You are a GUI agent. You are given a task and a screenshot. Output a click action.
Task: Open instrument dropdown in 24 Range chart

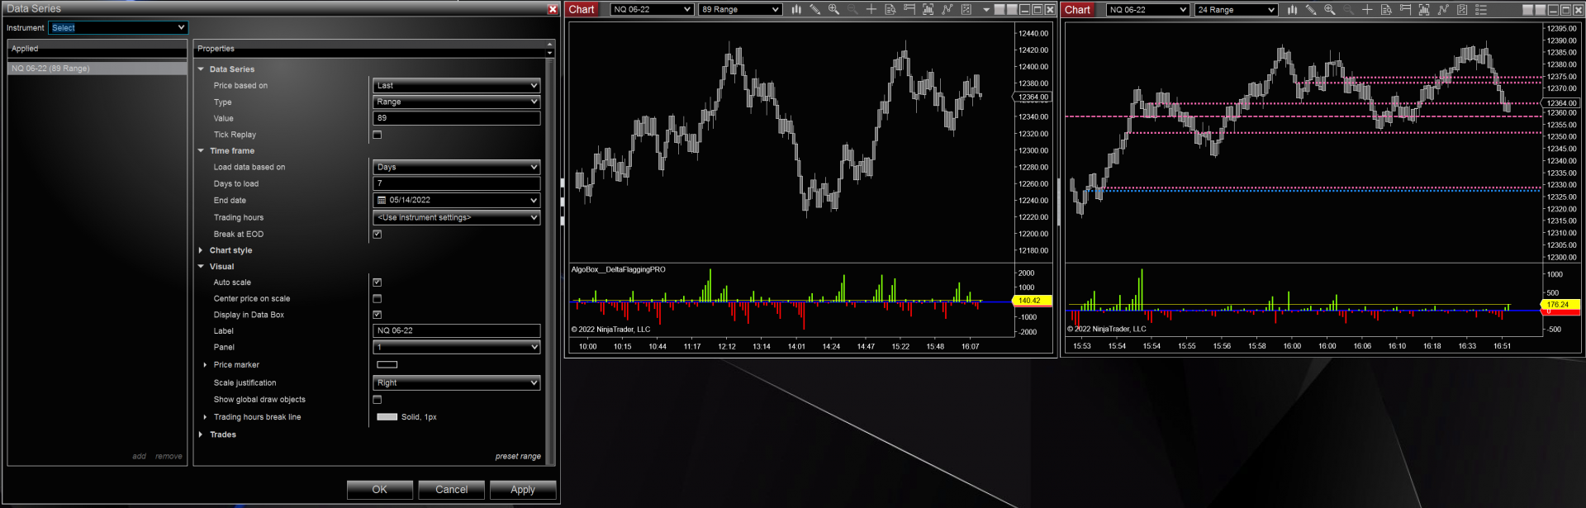1147,9
